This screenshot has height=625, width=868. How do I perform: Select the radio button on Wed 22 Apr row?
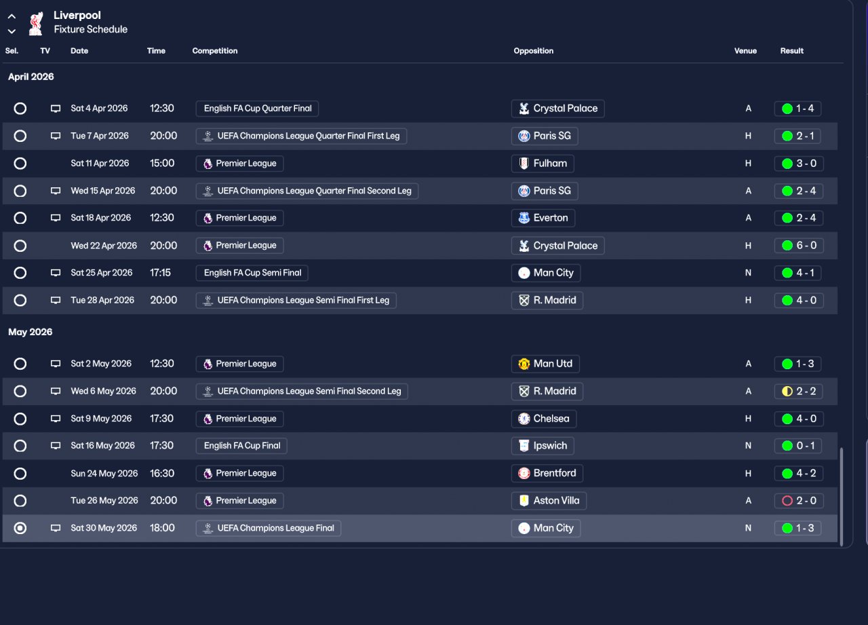click(20, 246)
